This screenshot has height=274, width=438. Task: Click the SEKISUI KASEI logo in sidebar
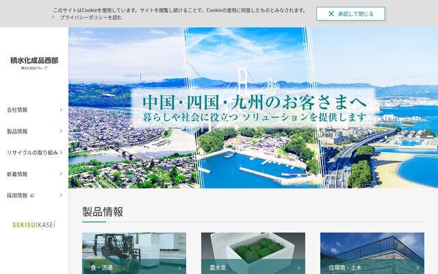point(34,225)
